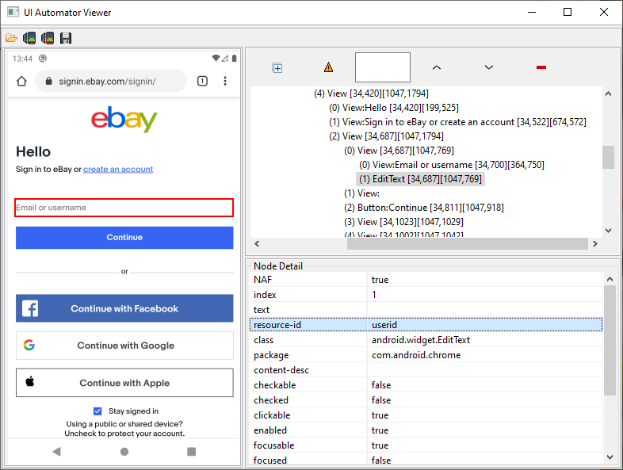Image resolution: width=623 pixels, height=470 pixels.
Task: Click the tree horizontal scroll left arrow
Action: [x=257, y=243]
